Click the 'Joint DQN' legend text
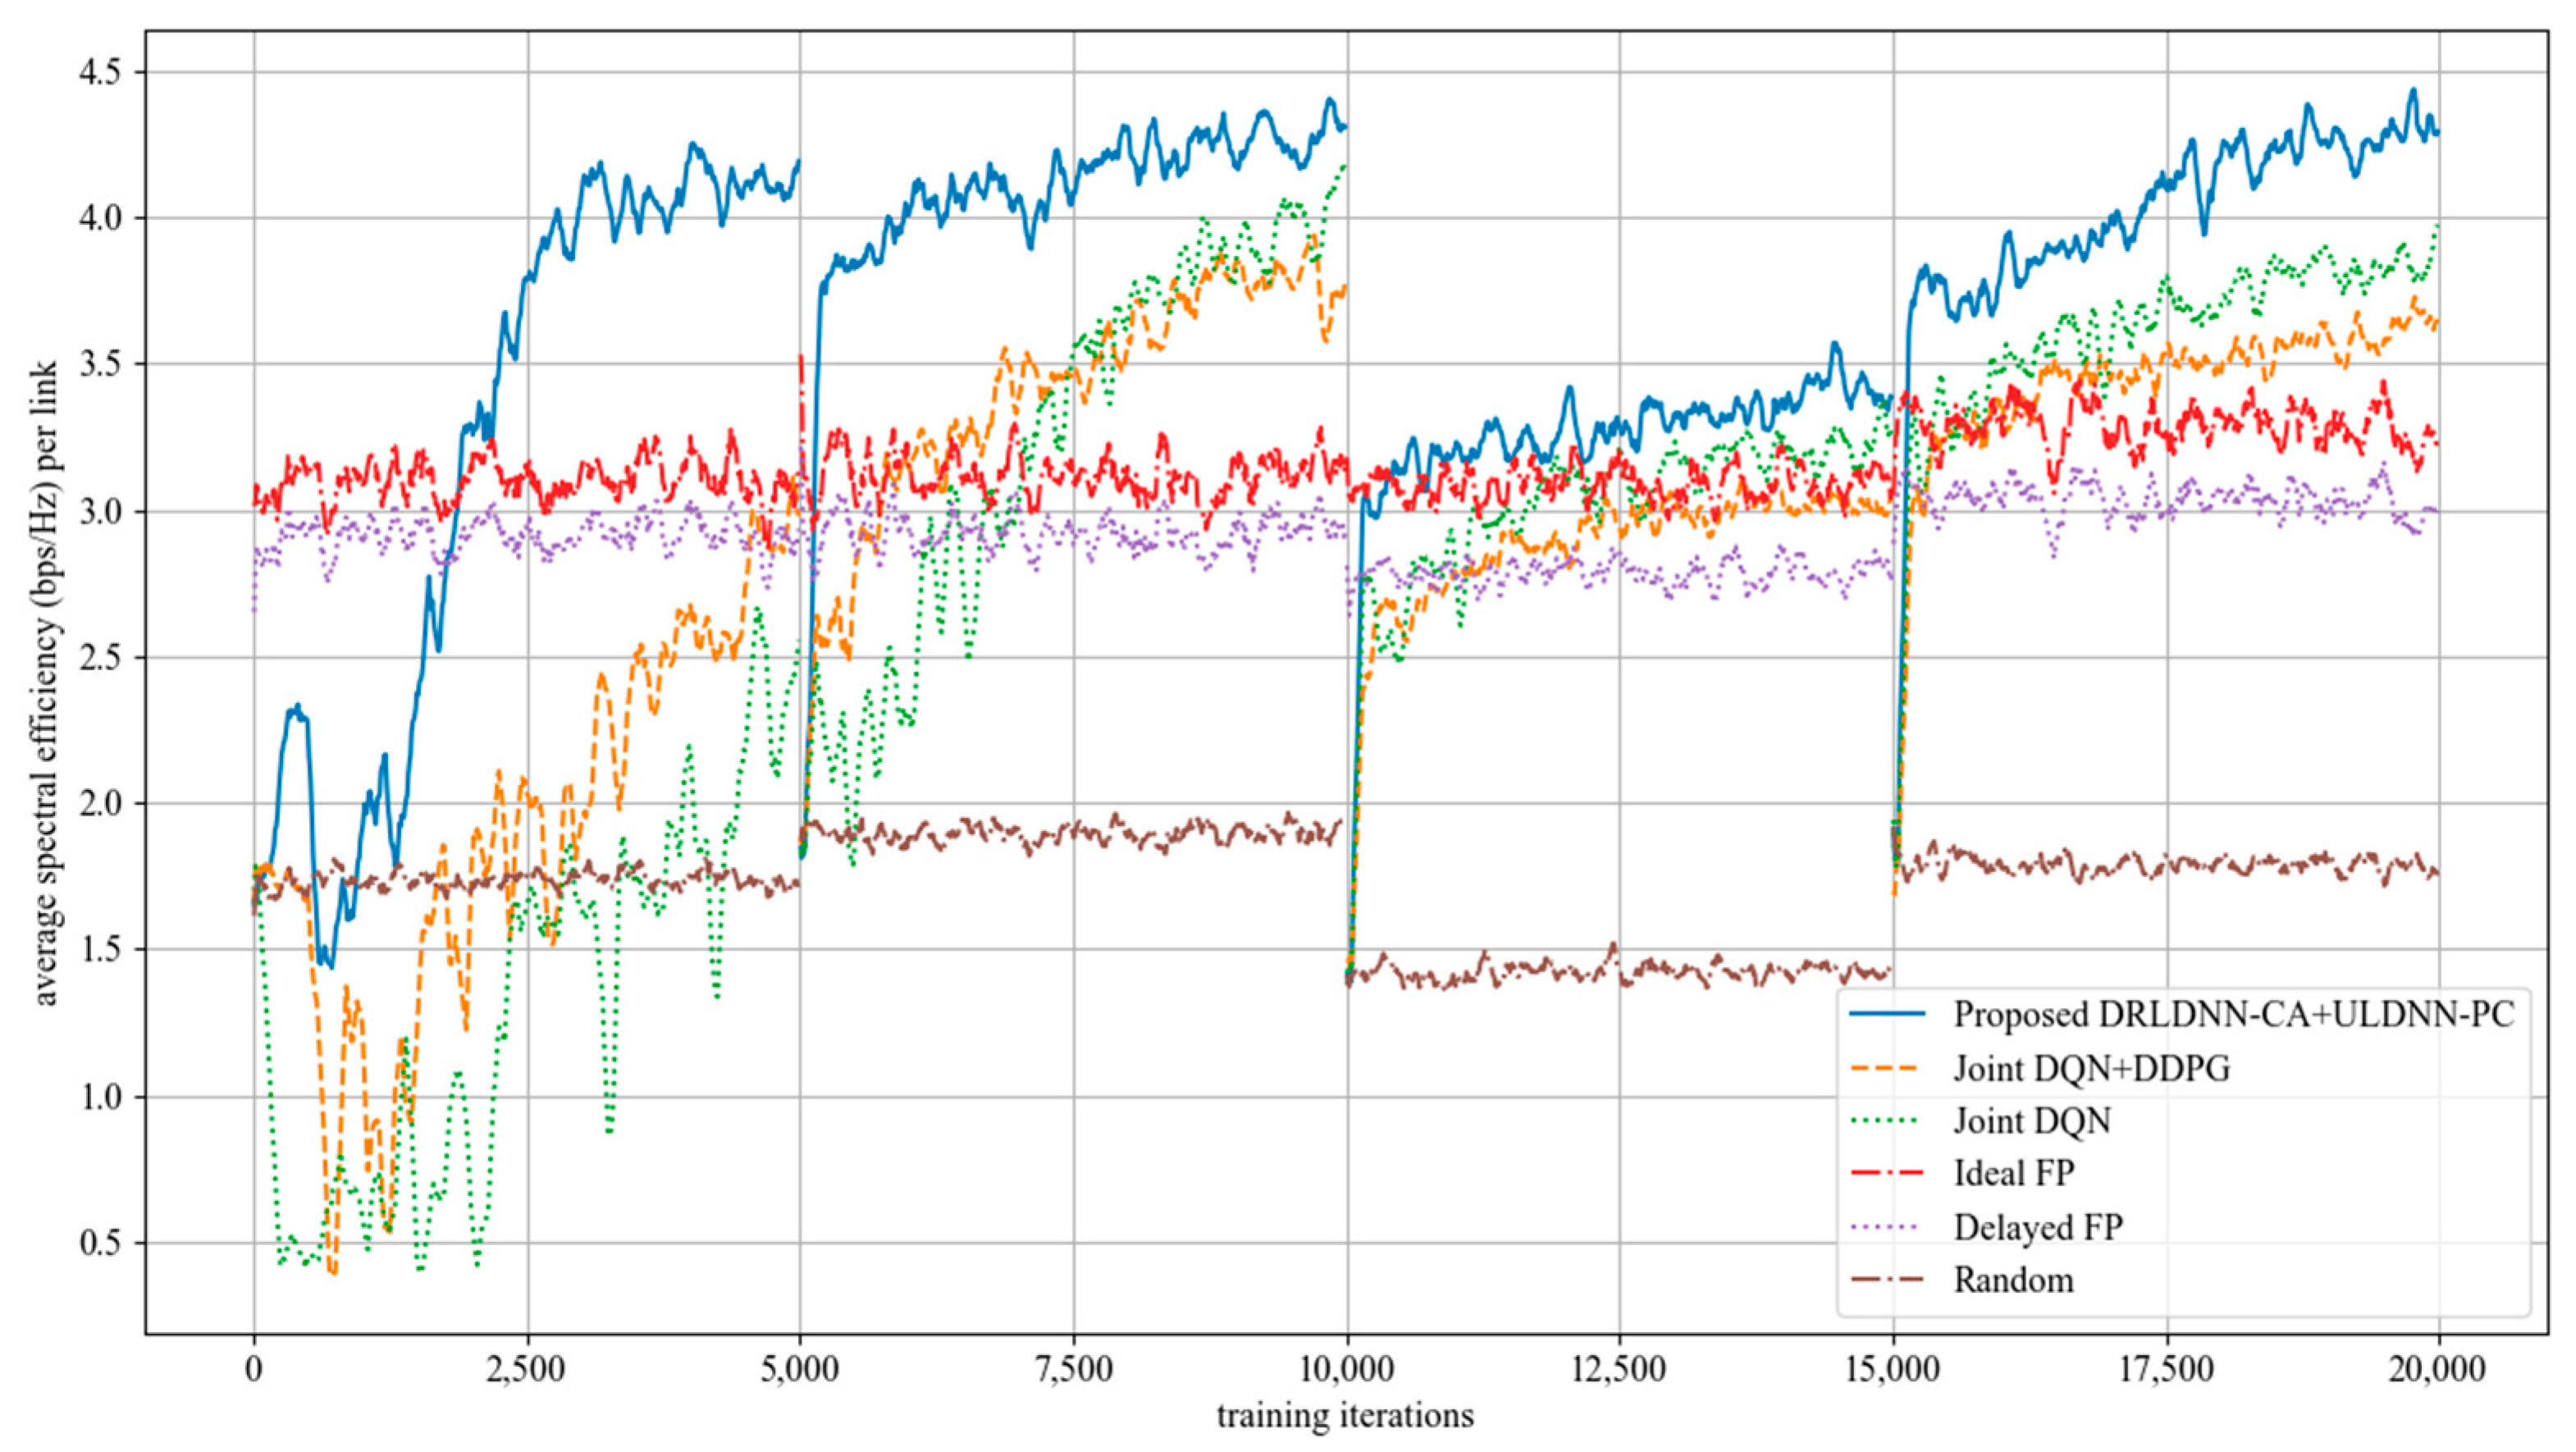Image resolution: width=2576 pixels, height=1452 pixels. [x=2032, y=1121]
